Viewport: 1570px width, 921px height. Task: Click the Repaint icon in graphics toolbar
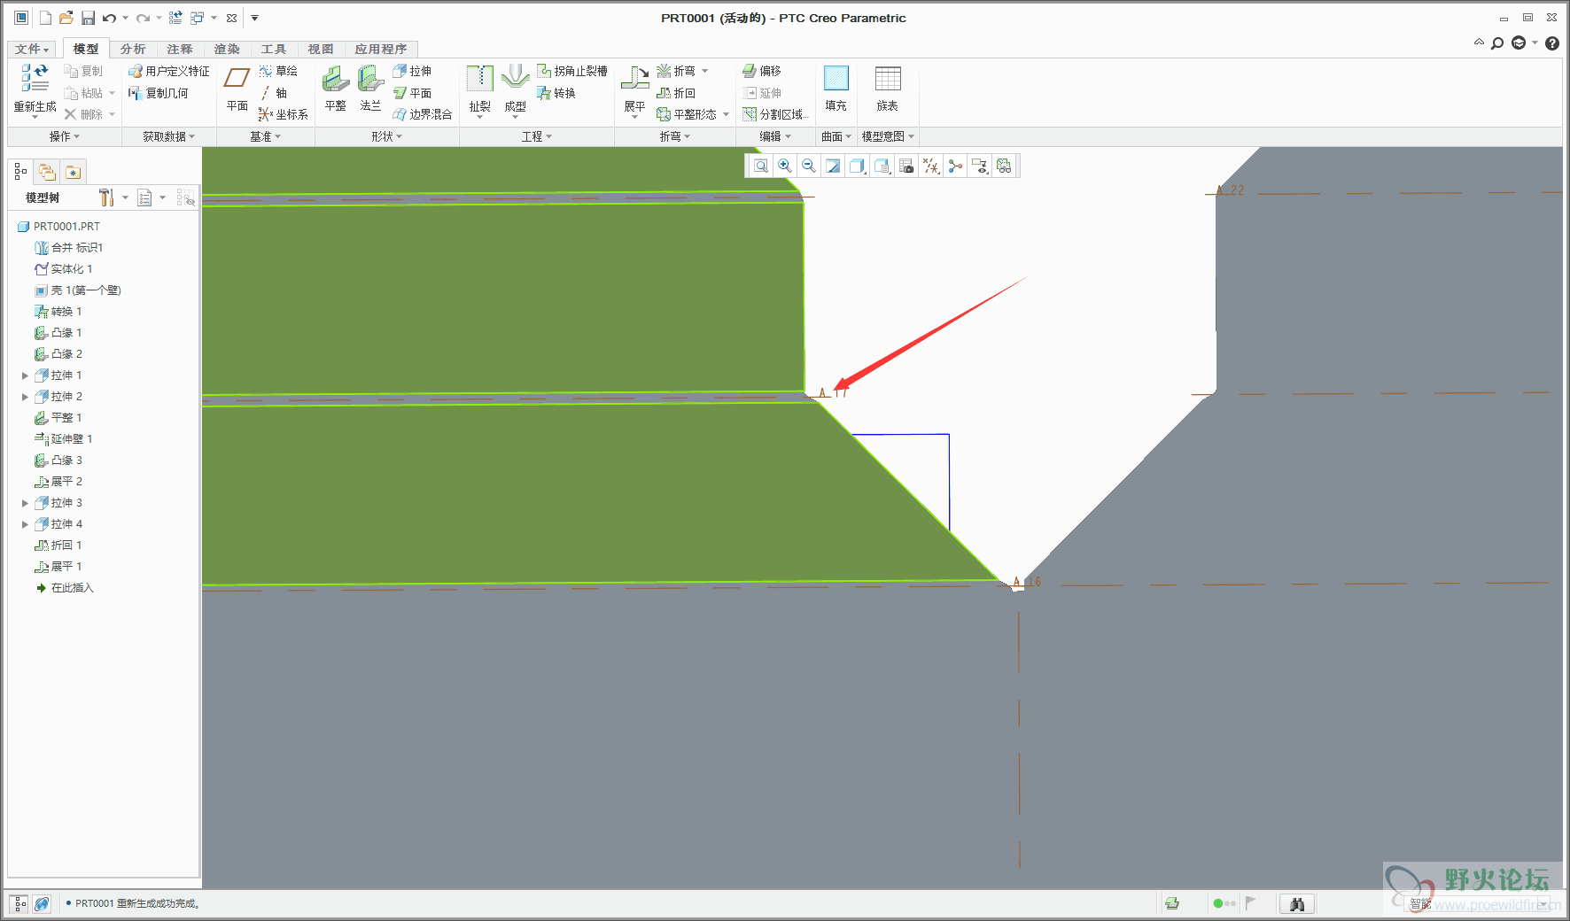coord(833,166)
